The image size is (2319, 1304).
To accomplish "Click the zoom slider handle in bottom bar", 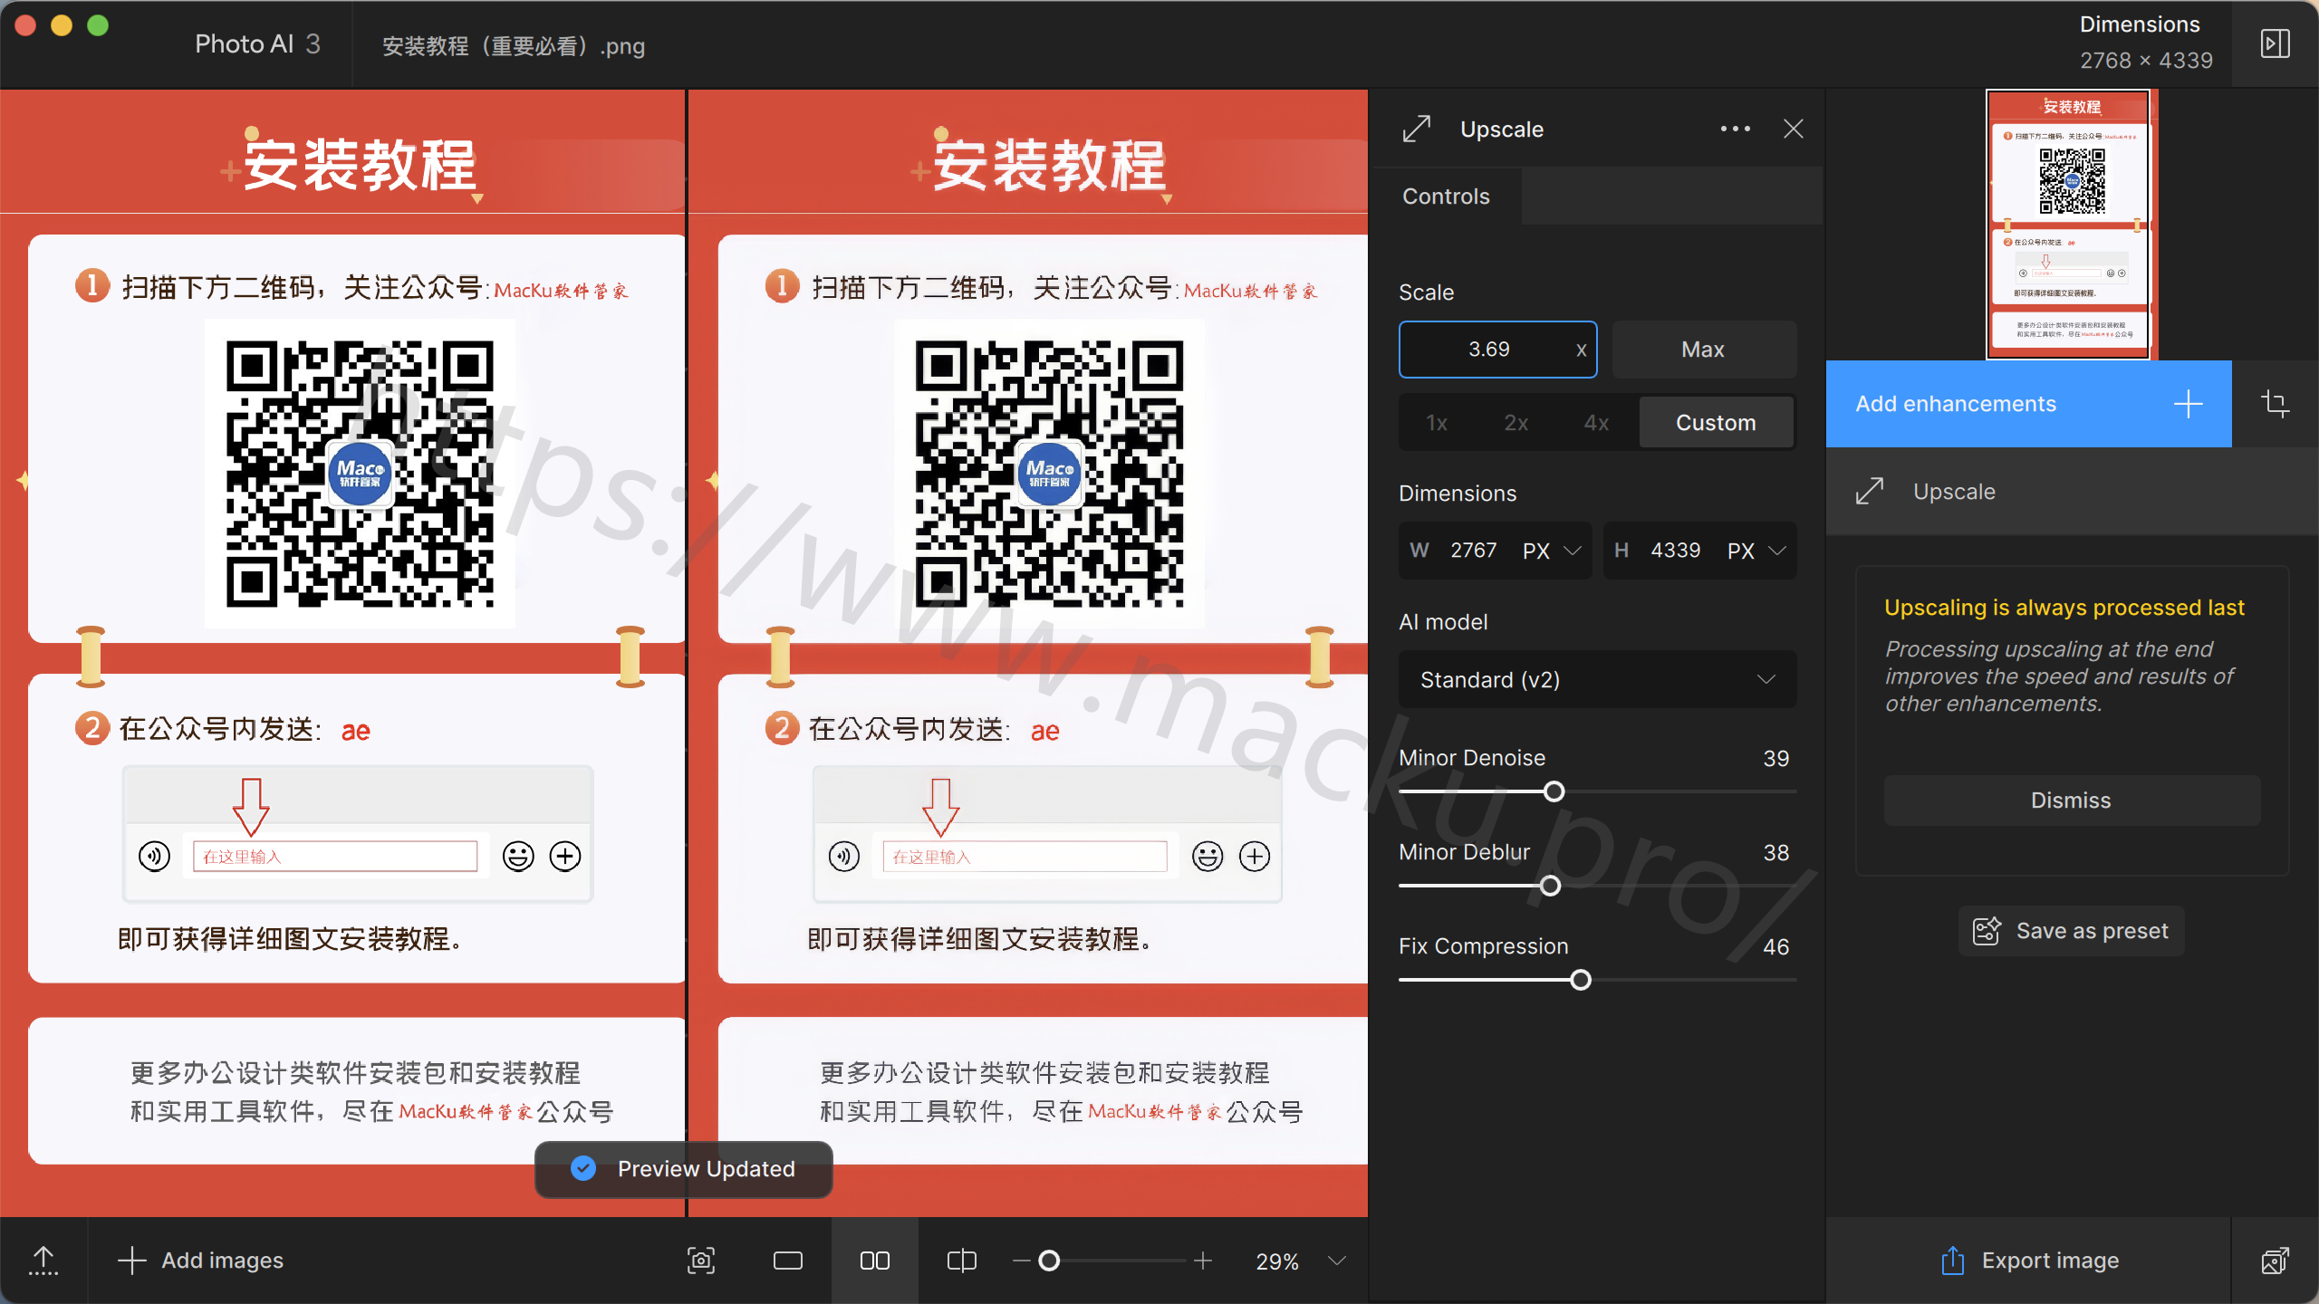I will (x=1049, y=1261).
